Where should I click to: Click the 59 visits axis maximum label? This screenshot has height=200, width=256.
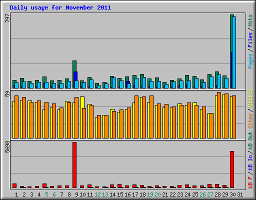(7, 94)
